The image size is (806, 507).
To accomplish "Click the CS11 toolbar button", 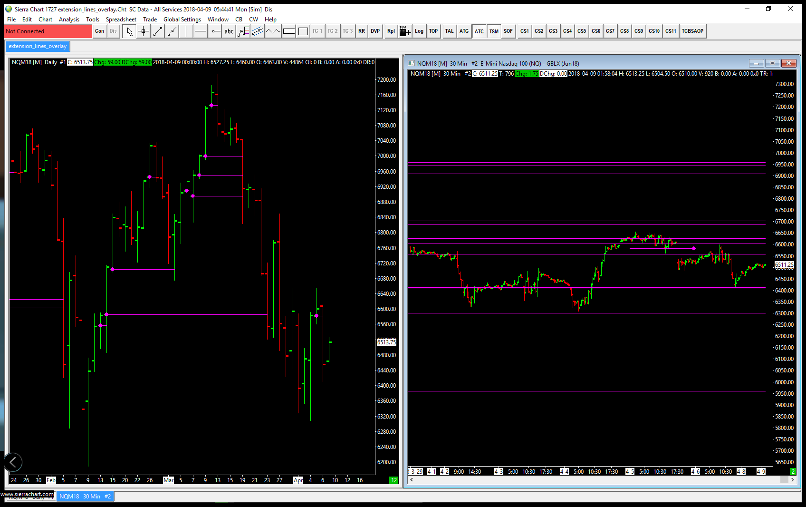I will [x=671, y=31].
